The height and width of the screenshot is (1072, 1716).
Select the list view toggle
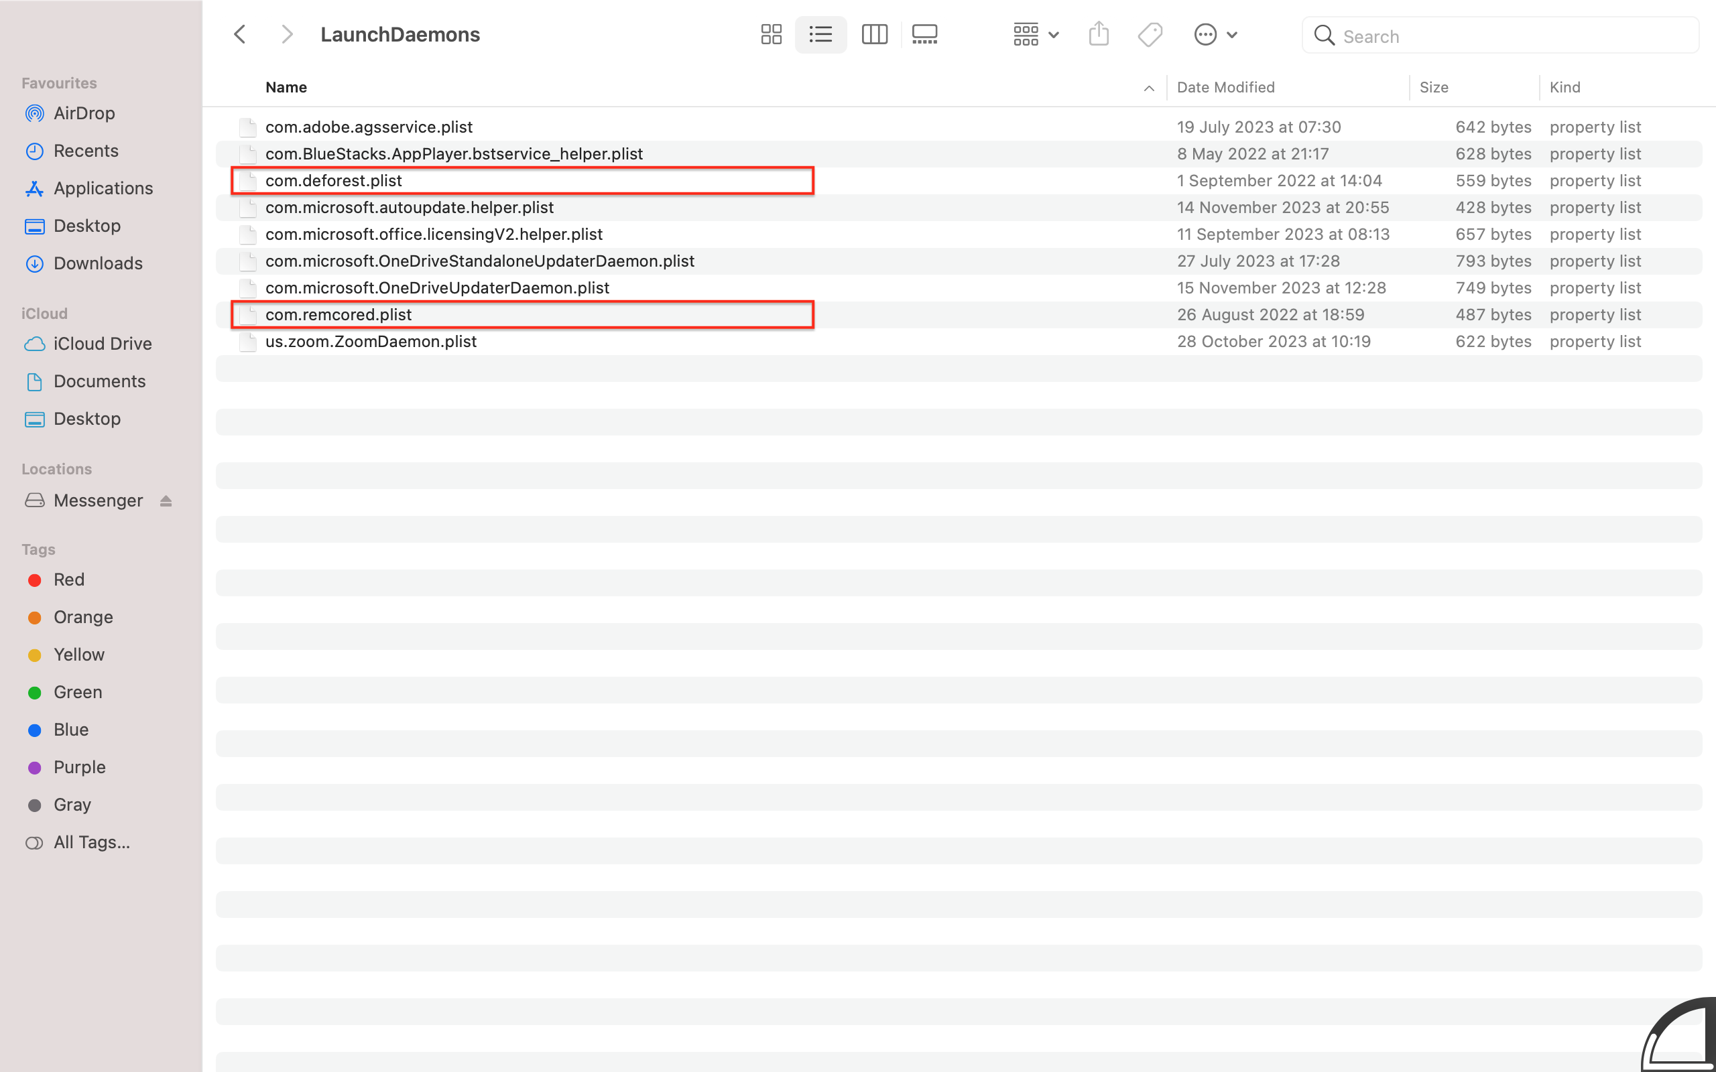[820, 35]
